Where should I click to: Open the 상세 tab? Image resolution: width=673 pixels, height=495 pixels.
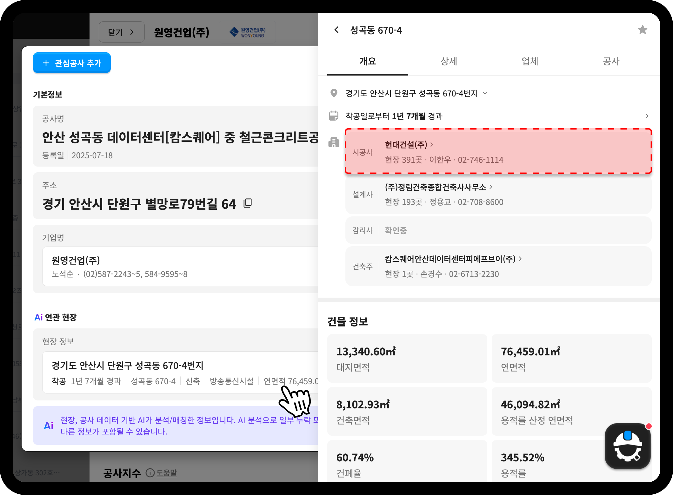point(449,61)
